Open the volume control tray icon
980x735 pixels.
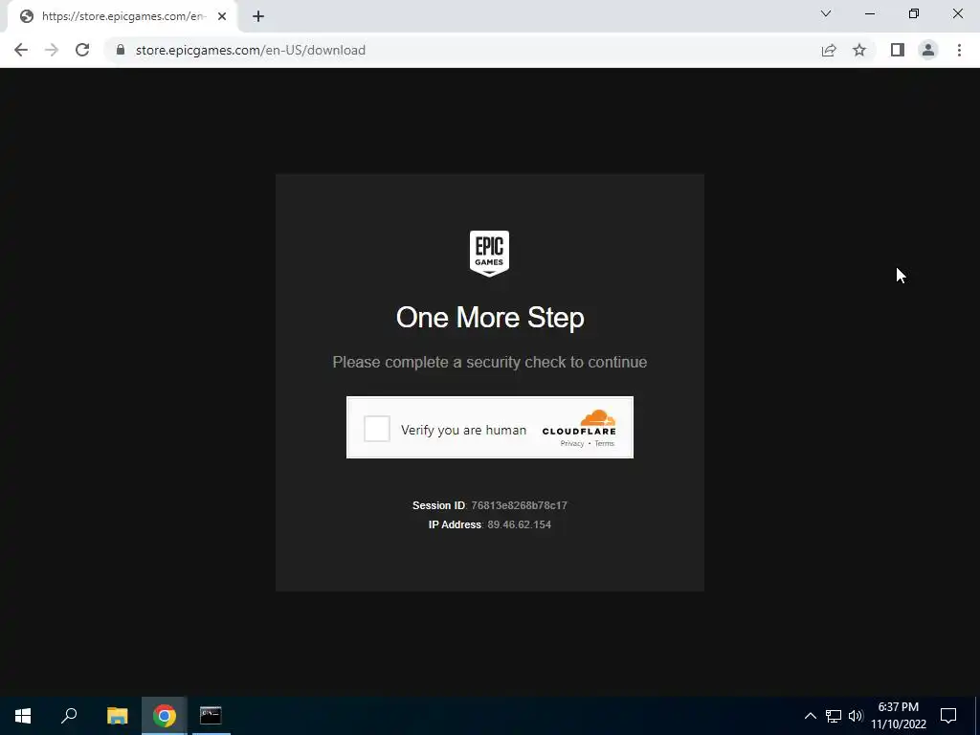click(x=856, y=716)
